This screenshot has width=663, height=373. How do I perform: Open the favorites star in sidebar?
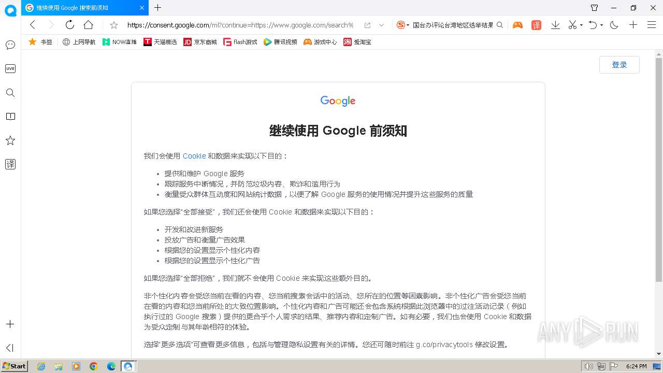point(10,140)
